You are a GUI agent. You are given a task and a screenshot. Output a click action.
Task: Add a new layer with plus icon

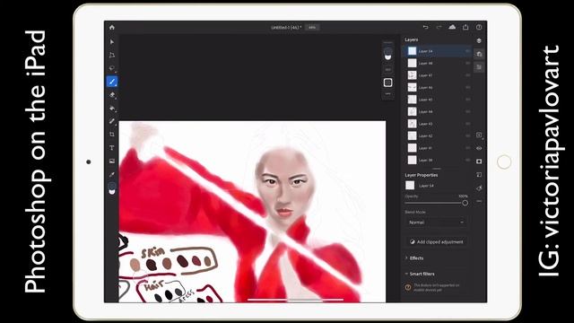point(479,135)
